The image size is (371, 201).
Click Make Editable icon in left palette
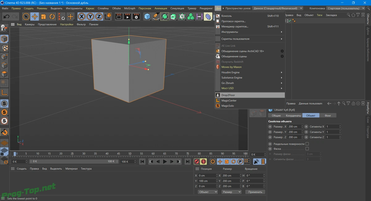tap(4, 28)
